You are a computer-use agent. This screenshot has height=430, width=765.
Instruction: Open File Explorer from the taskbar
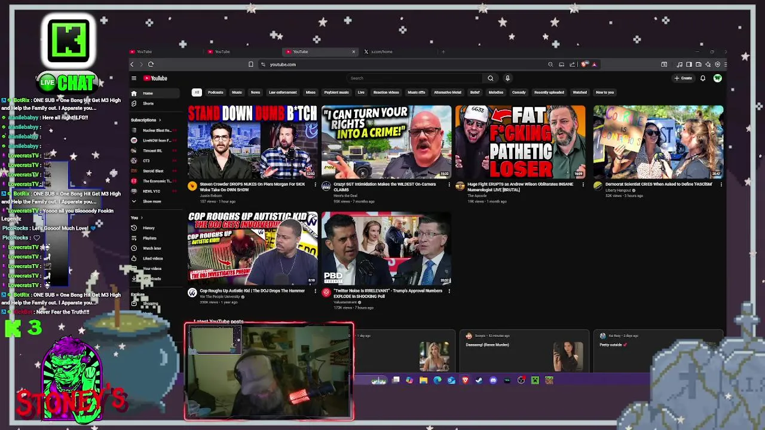coord(423,380)
